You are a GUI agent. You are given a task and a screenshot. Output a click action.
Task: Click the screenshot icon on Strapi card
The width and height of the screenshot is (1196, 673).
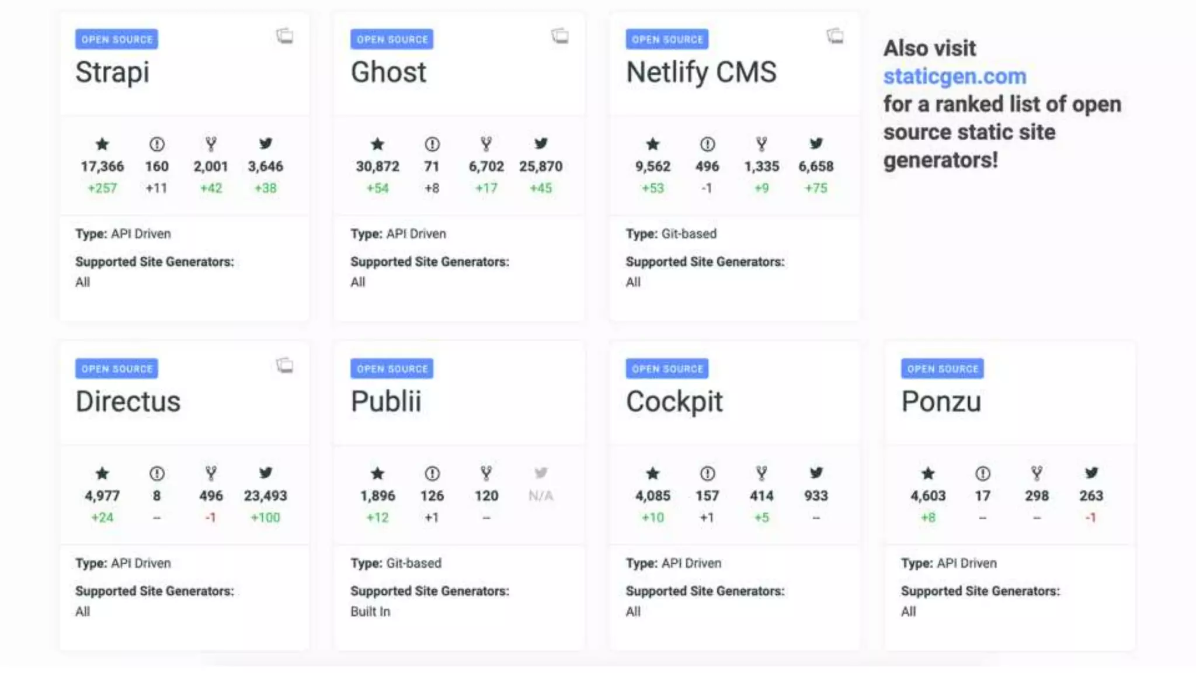284,36
